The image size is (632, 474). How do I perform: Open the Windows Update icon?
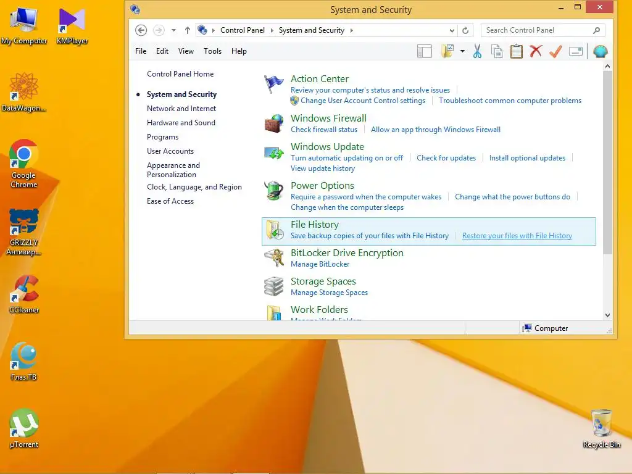pyautogui.click(x=273, y=153)
